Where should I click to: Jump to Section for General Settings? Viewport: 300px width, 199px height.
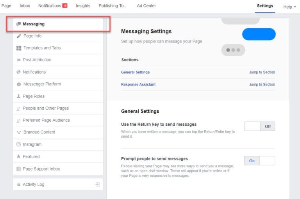(x=262, y=72)
